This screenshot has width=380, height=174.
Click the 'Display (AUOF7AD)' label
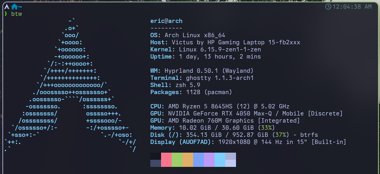180,142
